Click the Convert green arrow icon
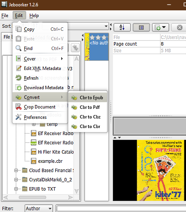The width and height of the screenshot is (186, 212). 18,97
